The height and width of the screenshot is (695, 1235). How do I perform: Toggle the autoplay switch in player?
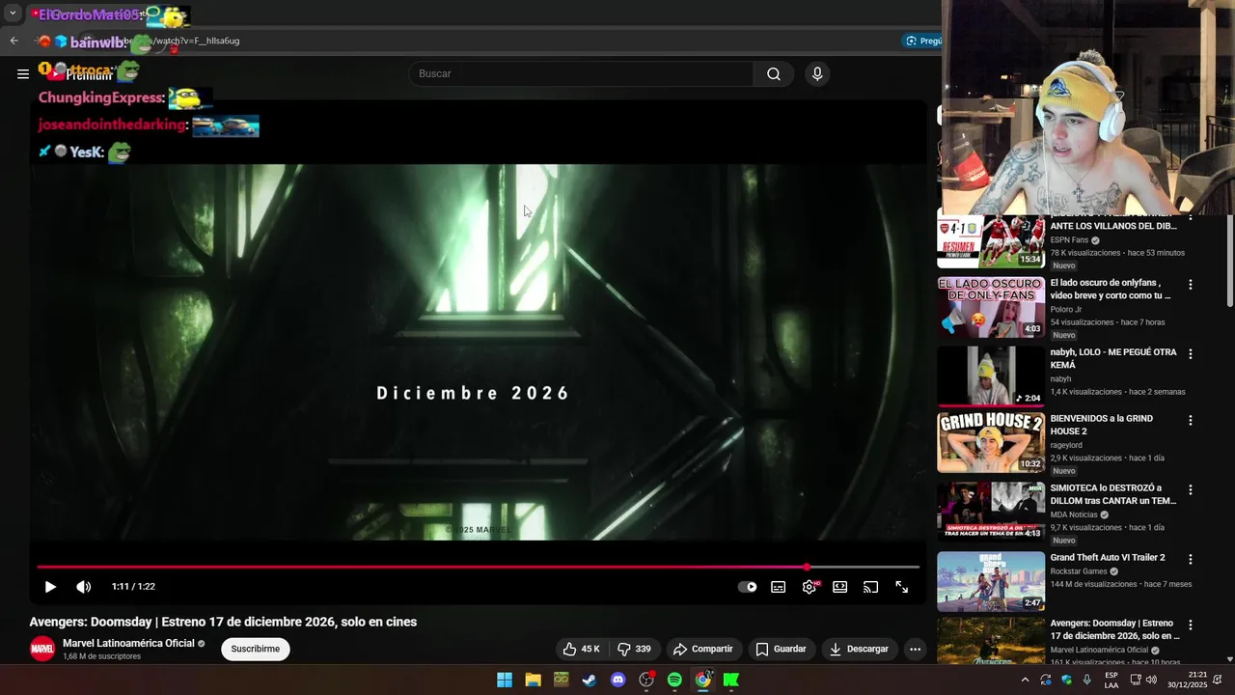pos(748,587)
